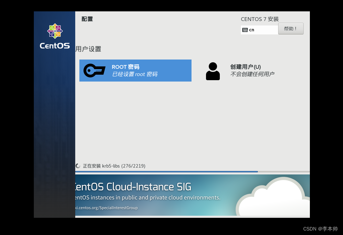The image size is (343, 235).
Task: Click the 配置 page title
Action: pyautogui.click(x=87, y=19)
